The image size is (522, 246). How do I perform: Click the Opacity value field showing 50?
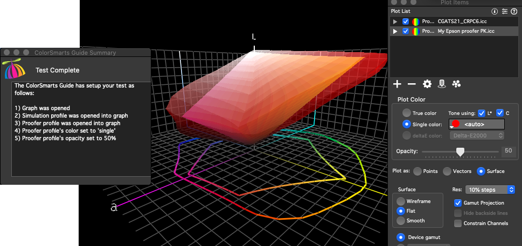pos(509,152)
